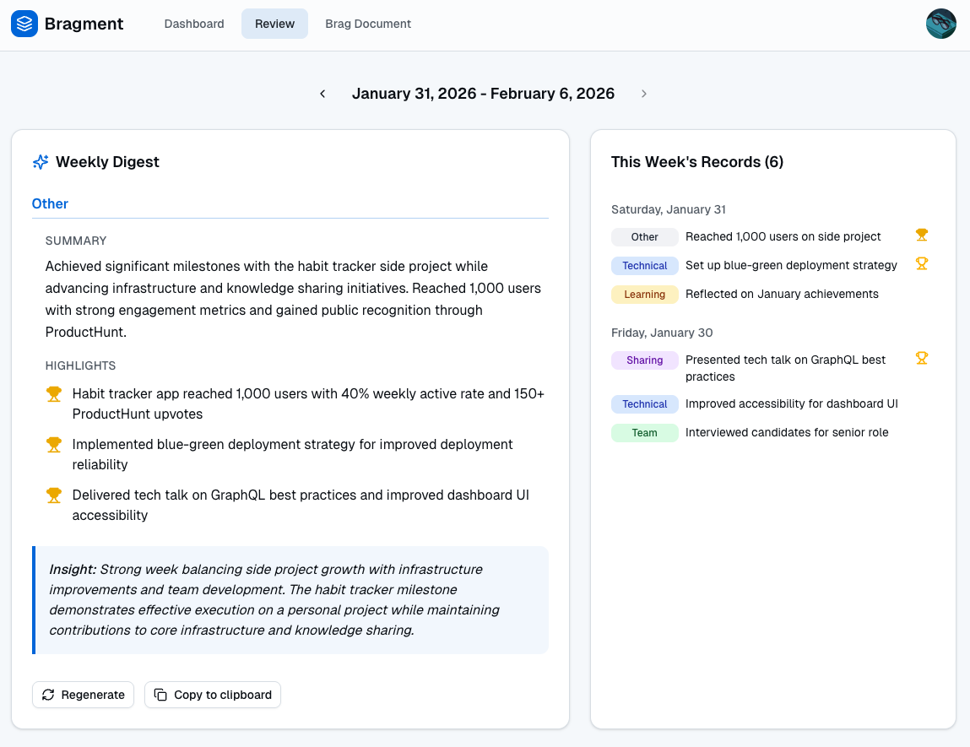The width and height of the screenshot is (970, 747).
Task: Click trophy next to GraphQL tech talk record
Action: click(x=921, y=358)
